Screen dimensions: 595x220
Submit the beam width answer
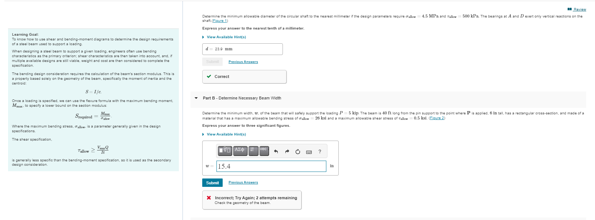pos(212,182)
